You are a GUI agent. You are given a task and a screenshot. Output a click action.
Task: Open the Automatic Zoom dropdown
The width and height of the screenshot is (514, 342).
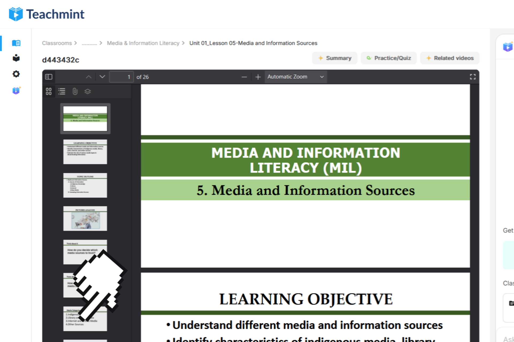click(x=296, y=77)
